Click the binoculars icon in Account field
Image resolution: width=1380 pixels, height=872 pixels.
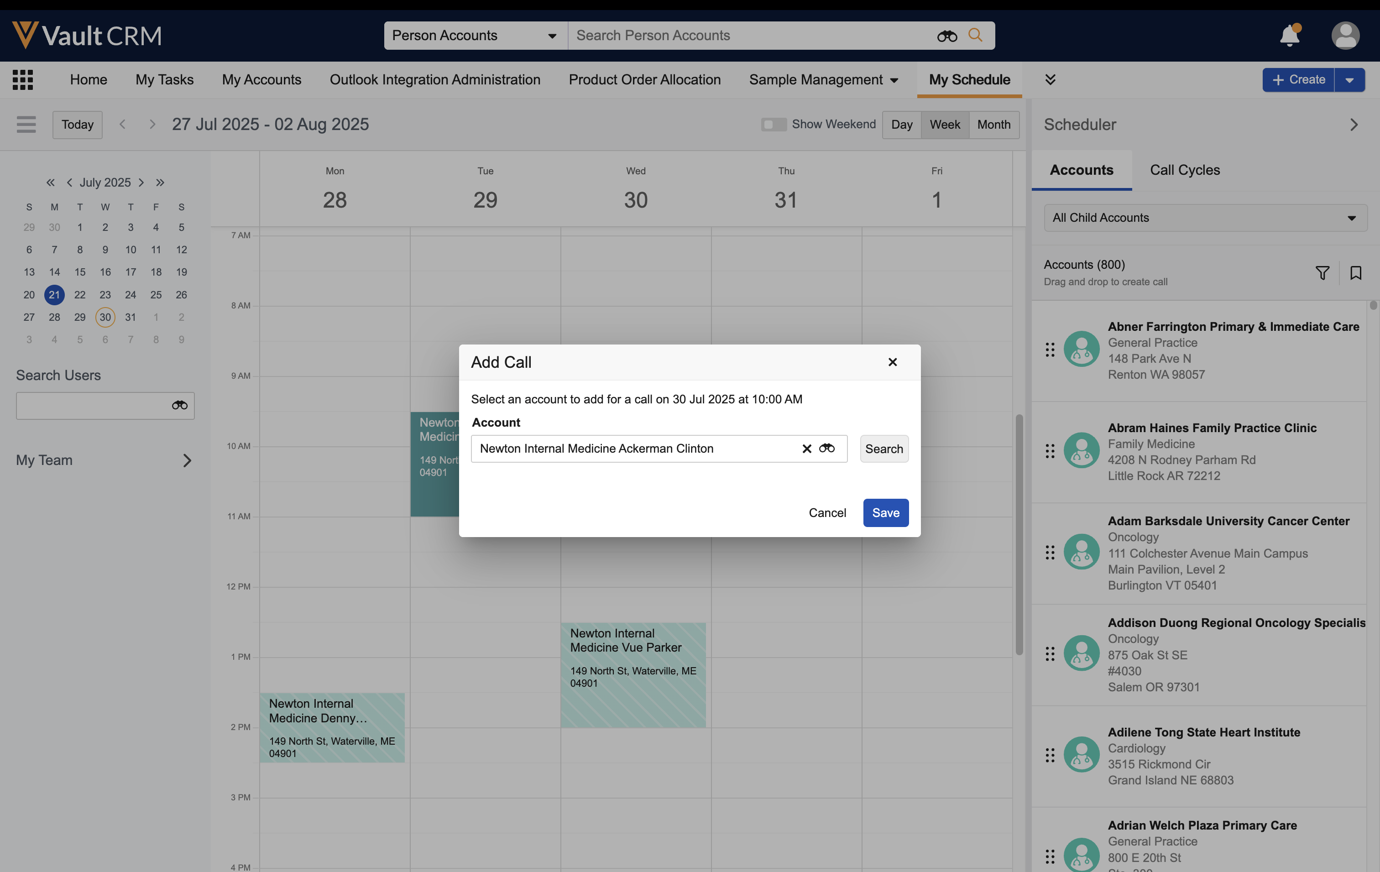coord(826,448)
